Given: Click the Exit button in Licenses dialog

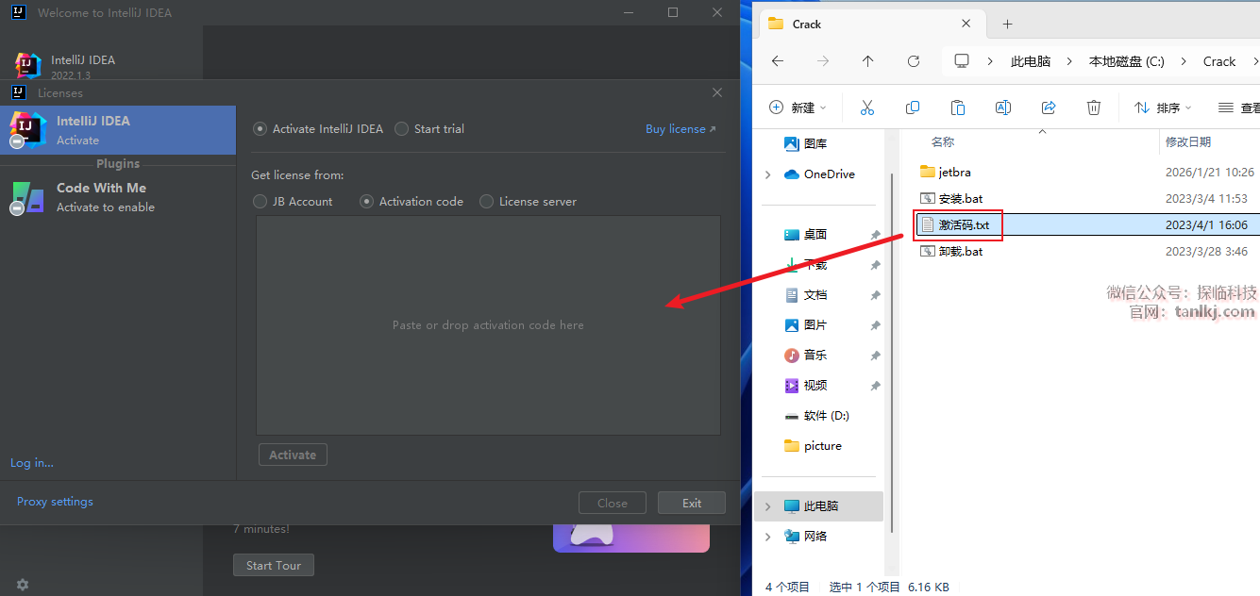Looking at the screenshot, I should pos(692,503).
